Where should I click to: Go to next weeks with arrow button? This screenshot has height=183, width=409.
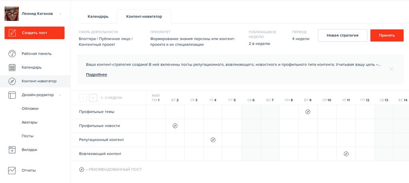[93, 98]
